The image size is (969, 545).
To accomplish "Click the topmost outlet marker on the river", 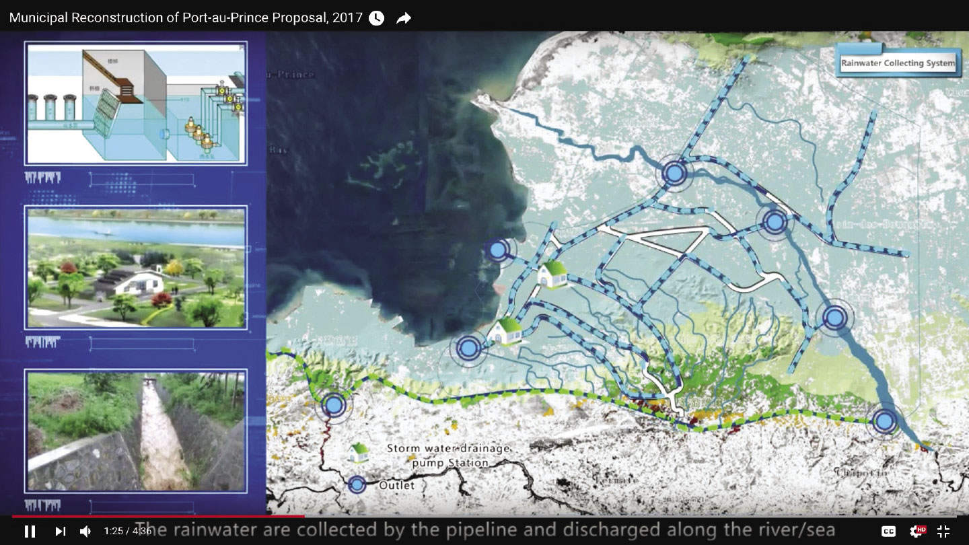I will click(x=674, y=174).
